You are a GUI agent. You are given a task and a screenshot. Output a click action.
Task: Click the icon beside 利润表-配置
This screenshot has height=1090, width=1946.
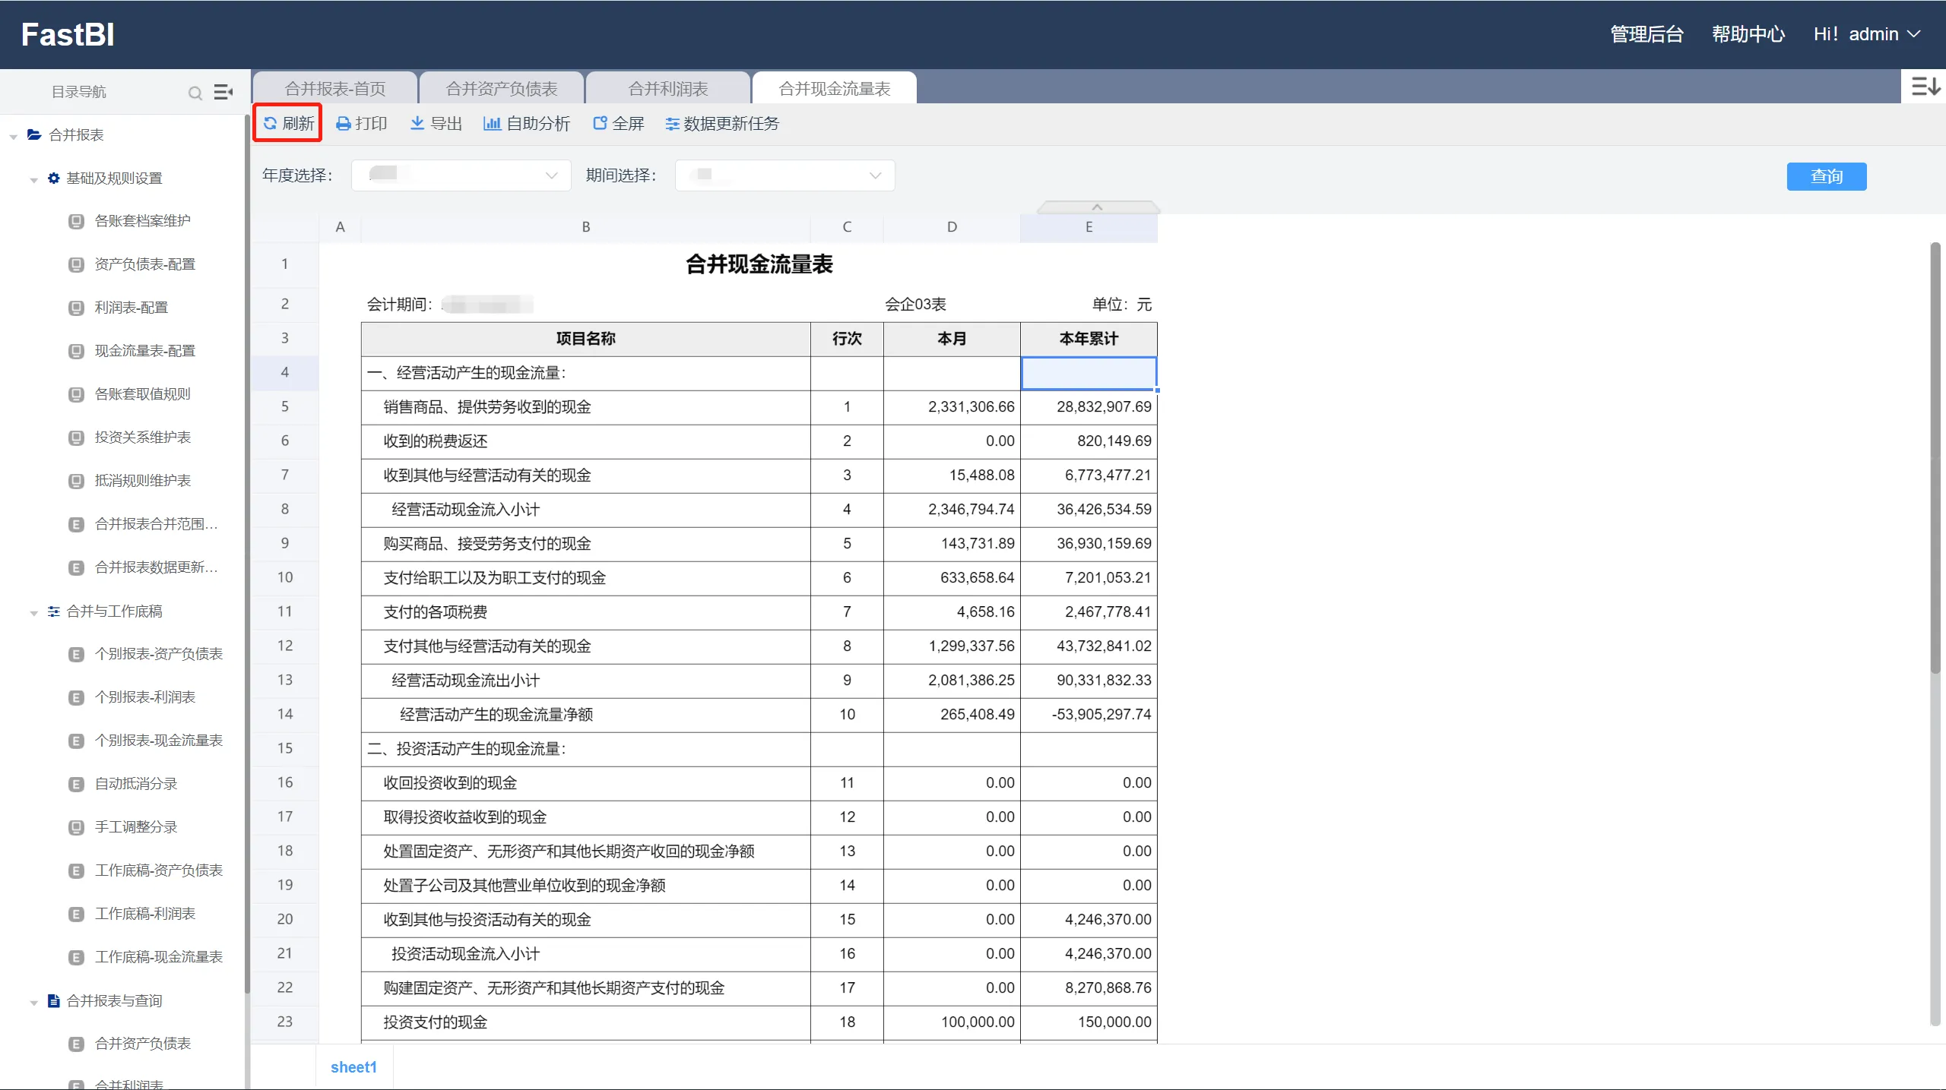tap(76, 308)
